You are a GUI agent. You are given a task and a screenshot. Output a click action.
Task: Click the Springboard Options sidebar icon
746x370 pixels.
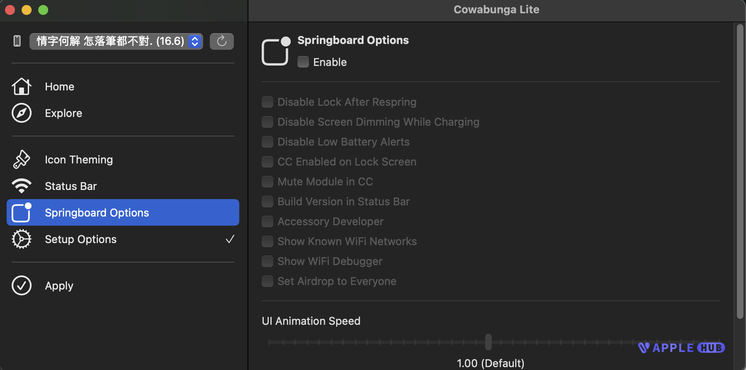22,212
